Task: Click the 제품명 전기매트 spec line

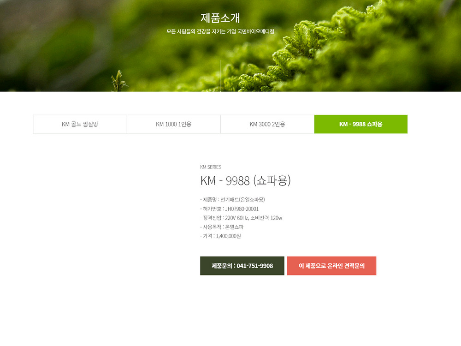Action: [232, 200]
